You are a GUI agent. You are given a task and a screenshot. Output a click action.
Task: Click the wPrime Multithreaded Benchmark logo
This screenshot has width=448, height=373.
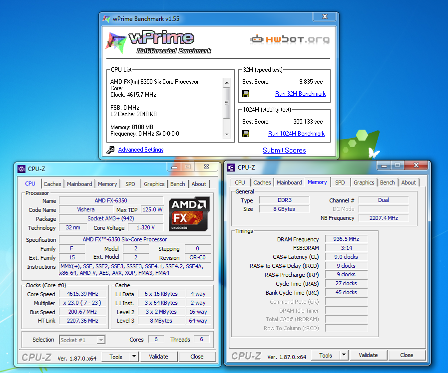pos(158,41)
